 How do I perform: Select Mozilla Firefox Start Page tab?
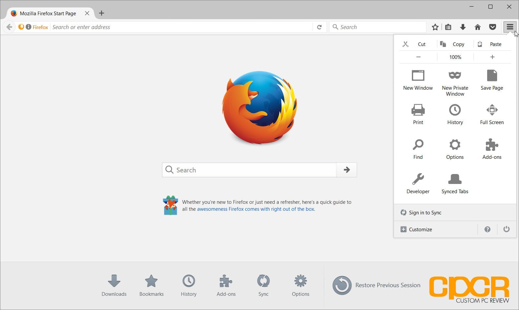(x=50, y=13)
